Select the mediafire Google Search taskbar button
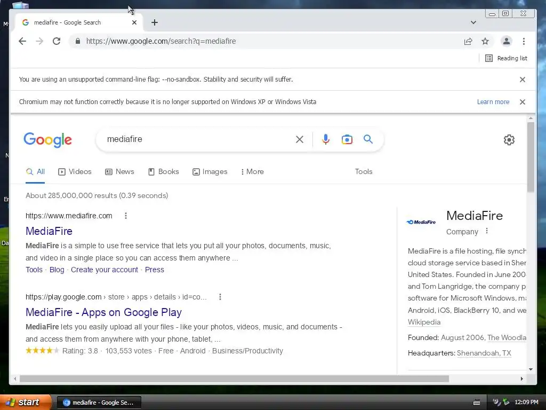Screen dimensions: 546x410 pyautogui.click(x=99, y=403)
